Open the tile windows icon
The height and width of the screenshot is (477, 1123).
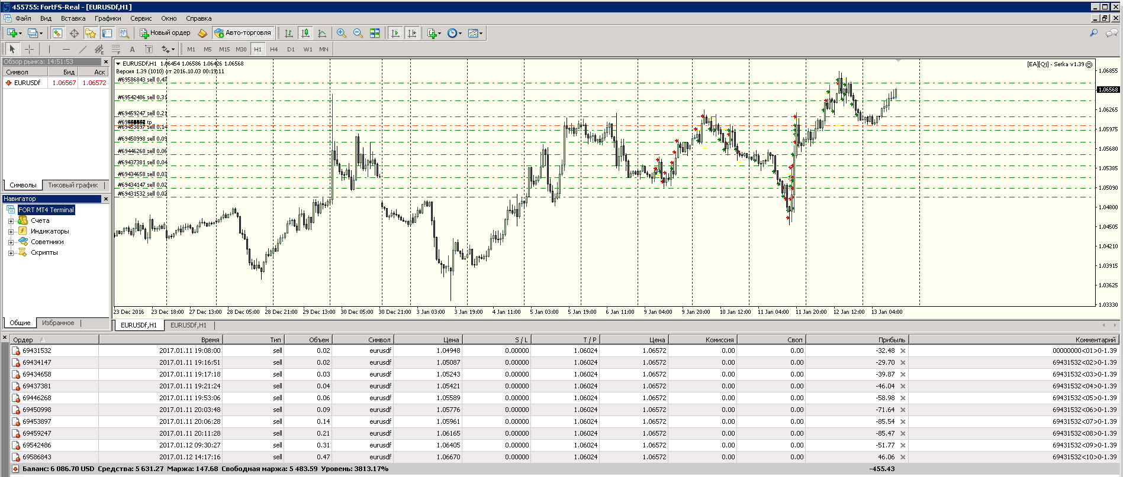(375, 33)
